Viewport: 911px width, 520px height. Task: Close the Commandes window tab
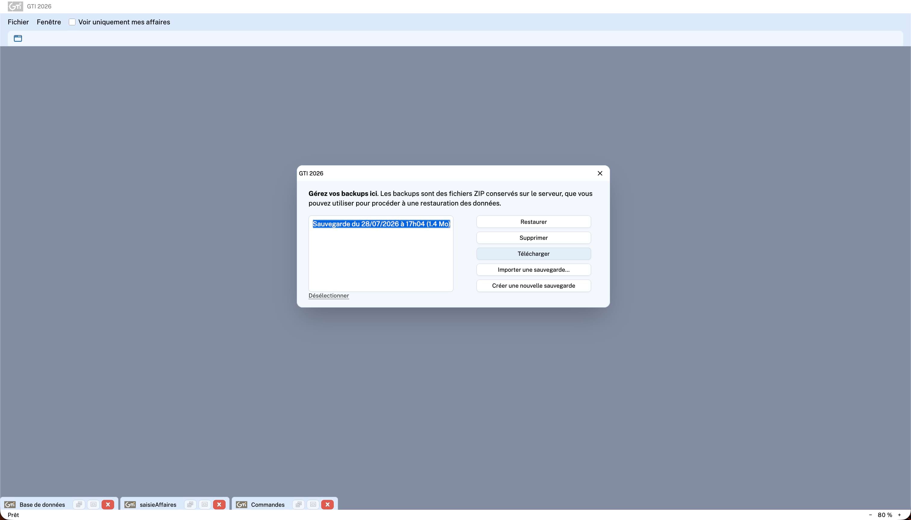[x=327, y=504]
